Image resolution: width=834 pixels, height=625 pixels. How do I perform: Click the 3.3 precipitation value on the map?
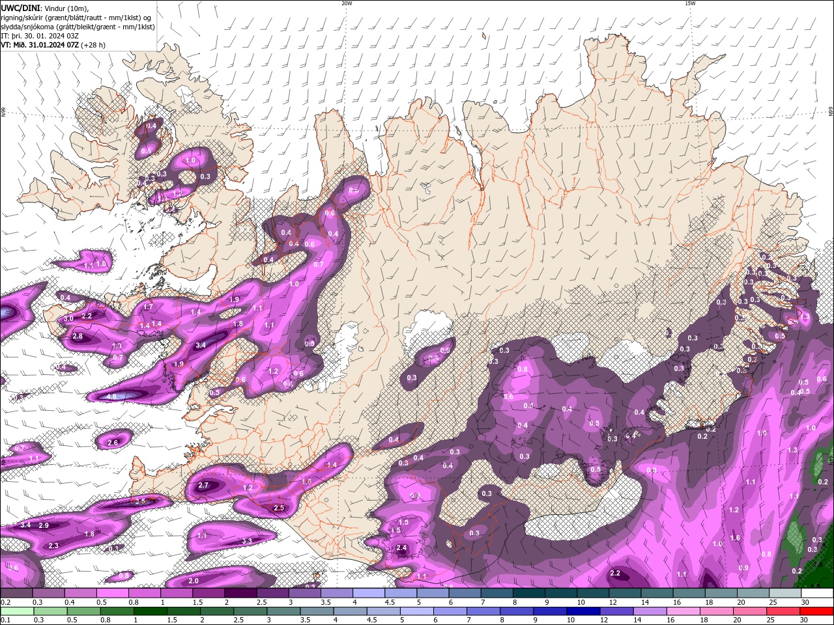(x=247, y=541)
